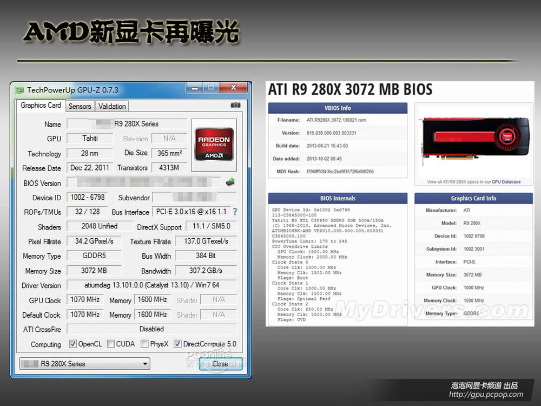Click the Device ID field 1002 - 6798

coord(87,197)
